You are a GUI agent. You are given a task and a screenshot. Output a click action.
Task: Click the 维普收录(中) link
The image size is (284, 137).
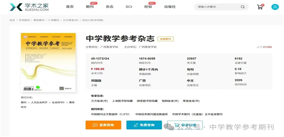pyautogui.click(x=191, y=101)
